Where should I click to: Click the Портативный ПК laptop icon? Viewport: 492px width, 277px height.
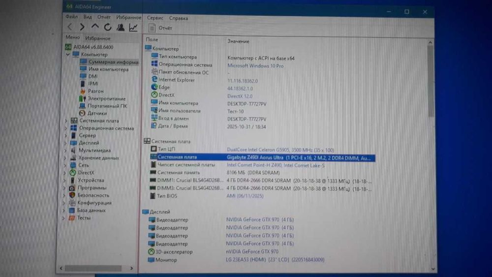click(82, 106)
